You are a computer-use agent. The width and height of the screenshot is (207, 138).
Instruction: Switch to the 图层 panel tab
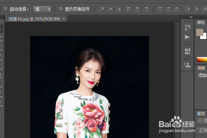201,114
